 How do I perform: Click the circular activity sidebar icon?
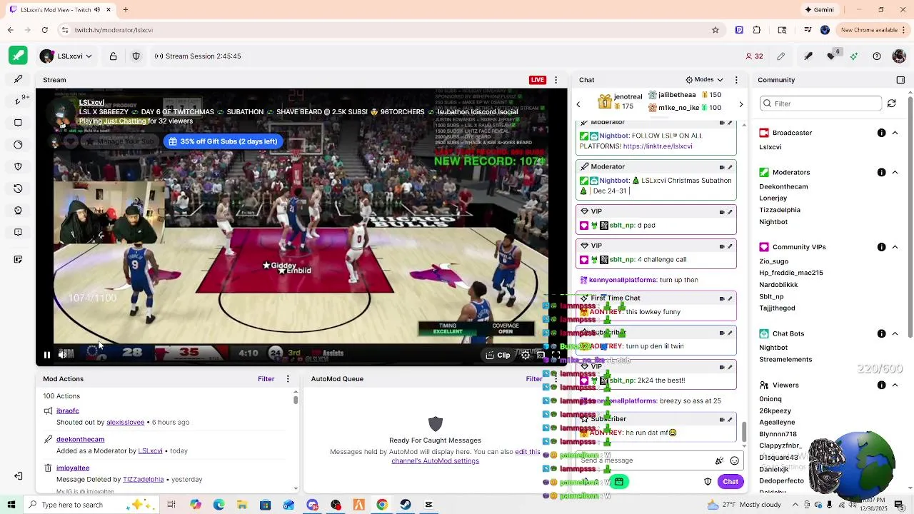point(18,144)
